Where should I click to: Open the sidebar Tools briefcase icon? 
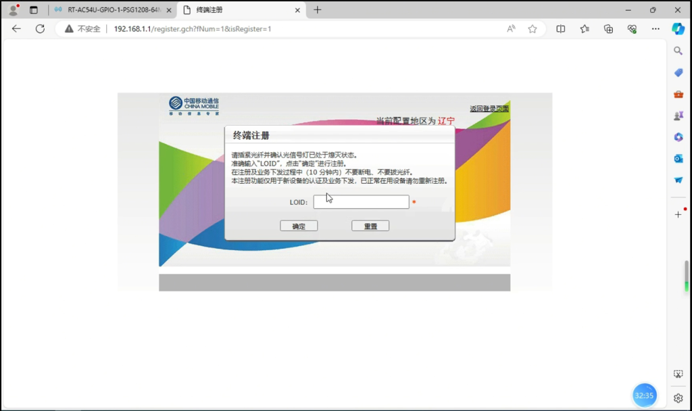click(678, 94)
